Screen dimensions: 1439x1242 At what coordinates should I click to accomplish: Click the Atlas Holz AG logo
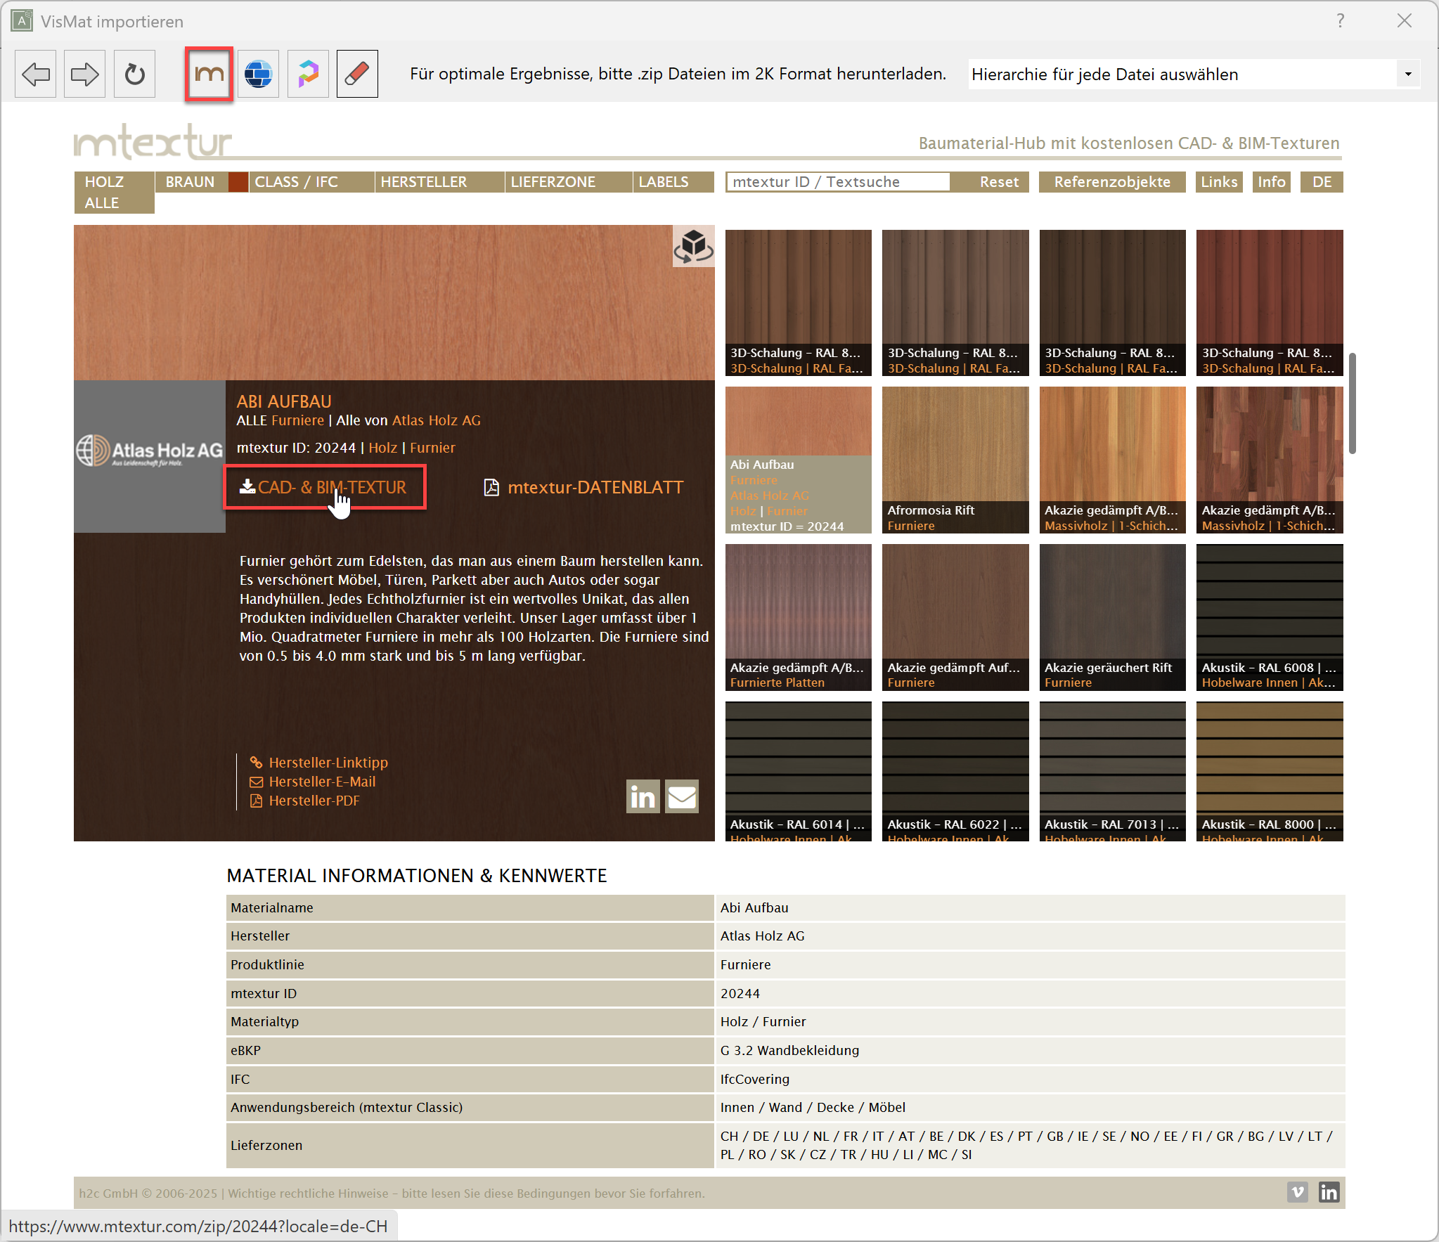150,450
